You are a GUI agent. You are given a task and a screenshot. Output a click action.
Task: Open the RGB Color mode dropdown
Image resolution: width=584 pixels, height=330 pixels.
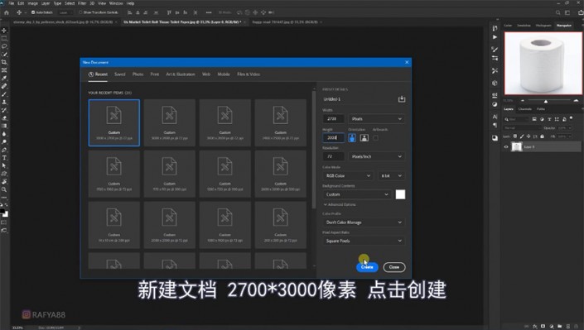pos(348,175)
